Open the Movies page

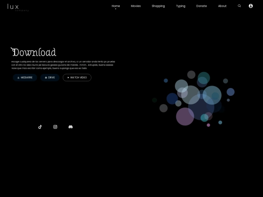pos(136,6)
